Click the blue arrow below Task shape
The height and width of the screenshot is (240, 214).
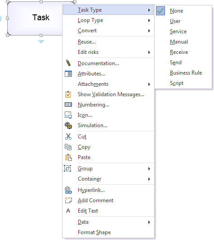pyautogui.click(x=41, y=42)
